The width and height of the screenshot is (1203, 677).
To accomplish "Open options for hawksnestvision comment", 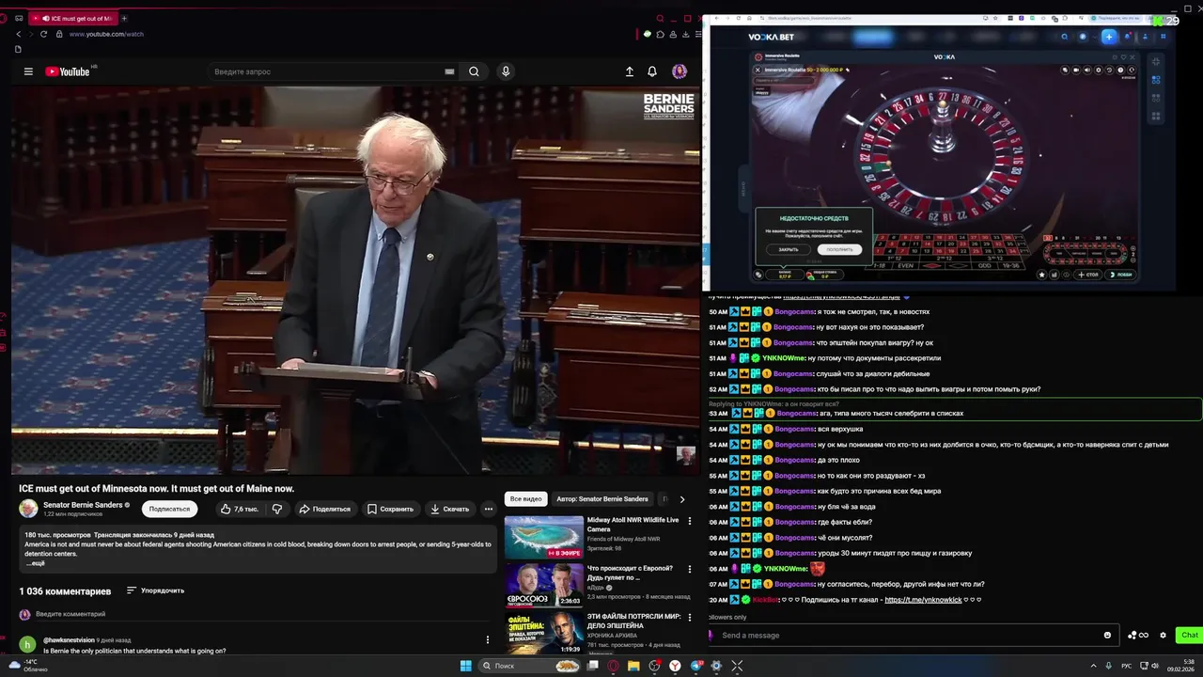I will [x=487, y=639].
